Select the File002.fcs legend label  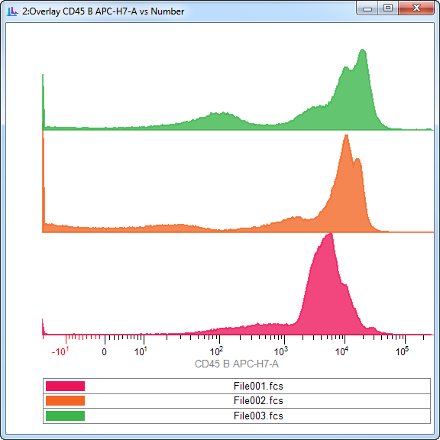258,401
